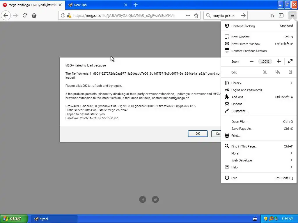Click the Copy icon in Edit row
Image resolution: width=298 pixels, height=223 pixels.
[277, 72]
